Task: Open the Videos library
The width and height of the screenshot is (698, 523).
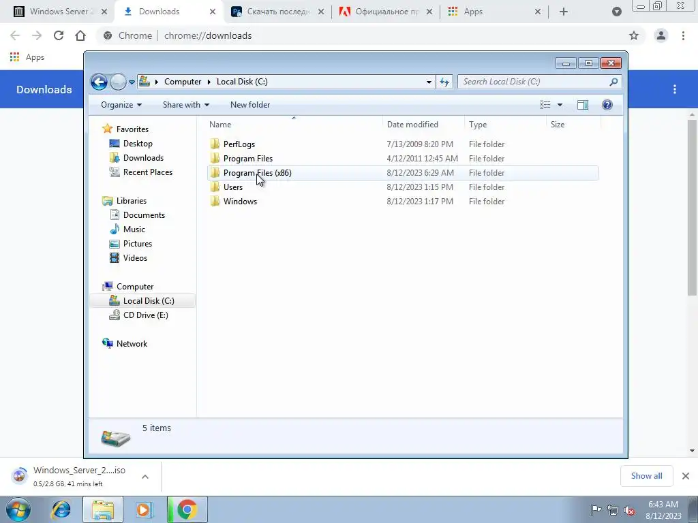Action: [x=135, y=258]
